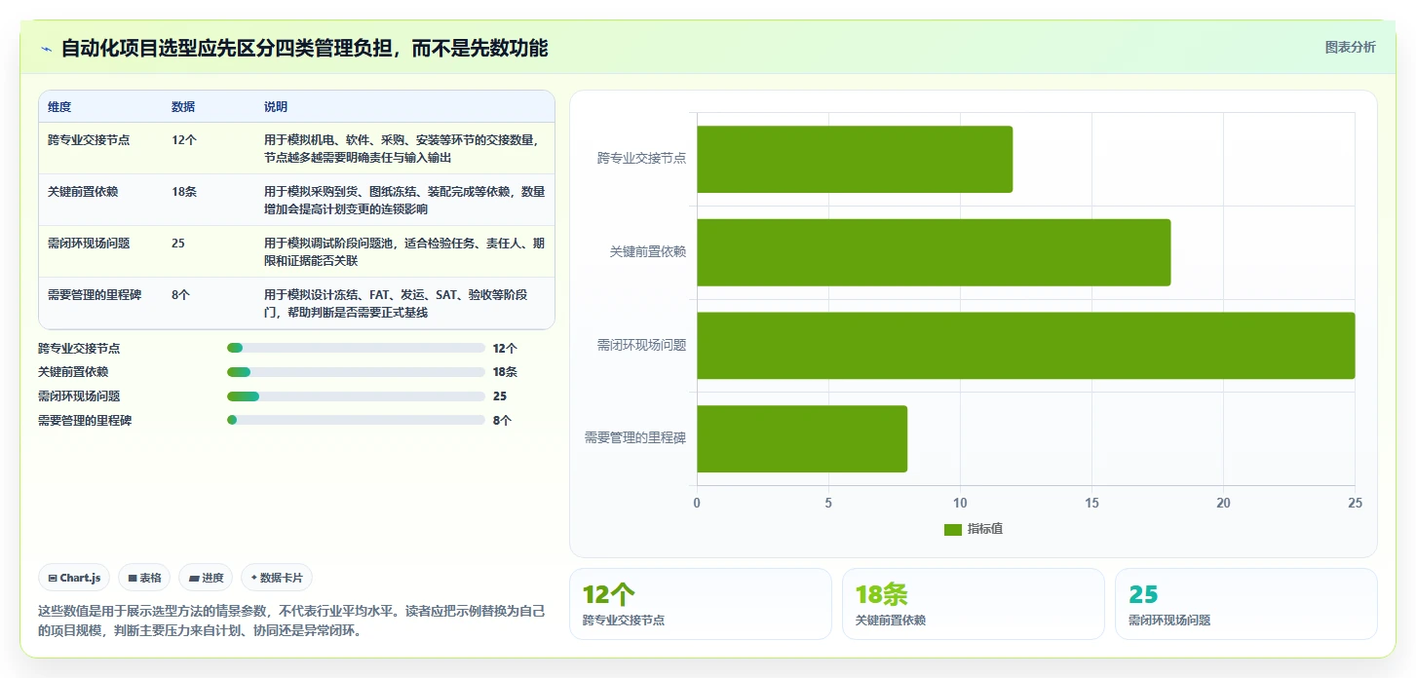Image resolution: width=1416 pixels, height=678 pixels.
Task: Click the 关键前置依赖 progress bar
Action: pyautogui.click(x=356, y=372)
